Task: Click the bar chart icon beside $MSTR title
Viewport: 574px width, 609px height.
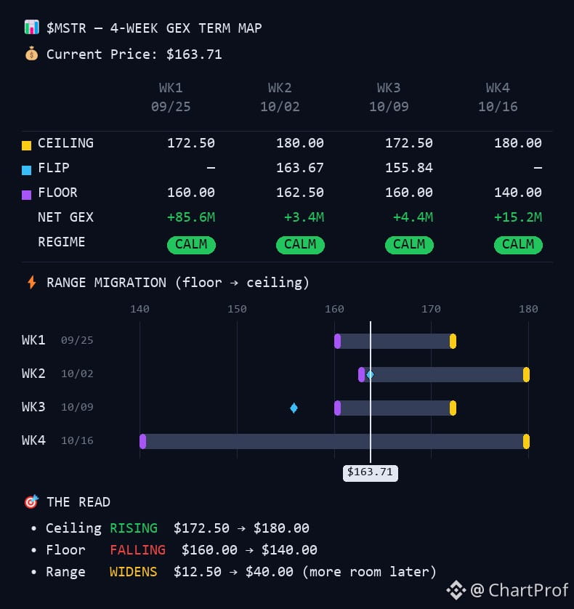Action: tap(31, 28)
